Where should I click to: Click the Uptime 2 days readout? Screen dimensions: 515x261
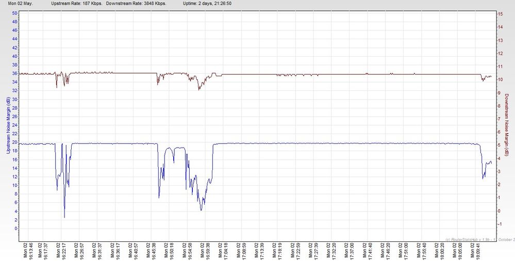point(206,3)
